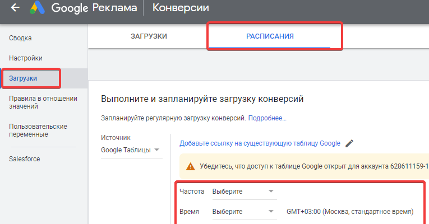Expand the Время Выберите dropdown

245,212
